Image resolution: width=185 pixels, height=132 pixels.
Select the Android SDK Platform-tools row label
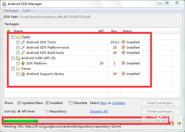click(x=48, y=48)
